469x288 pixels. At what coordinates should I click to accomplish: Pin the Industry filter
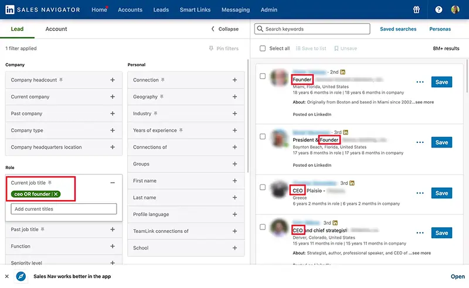(x=155, y=114)
